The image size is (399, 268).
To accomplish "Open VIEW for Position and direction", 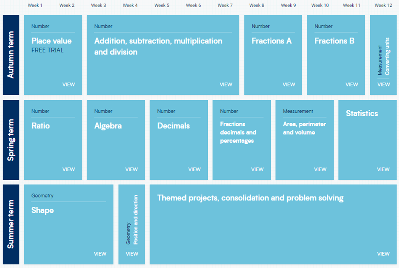I will pos(132,254).
